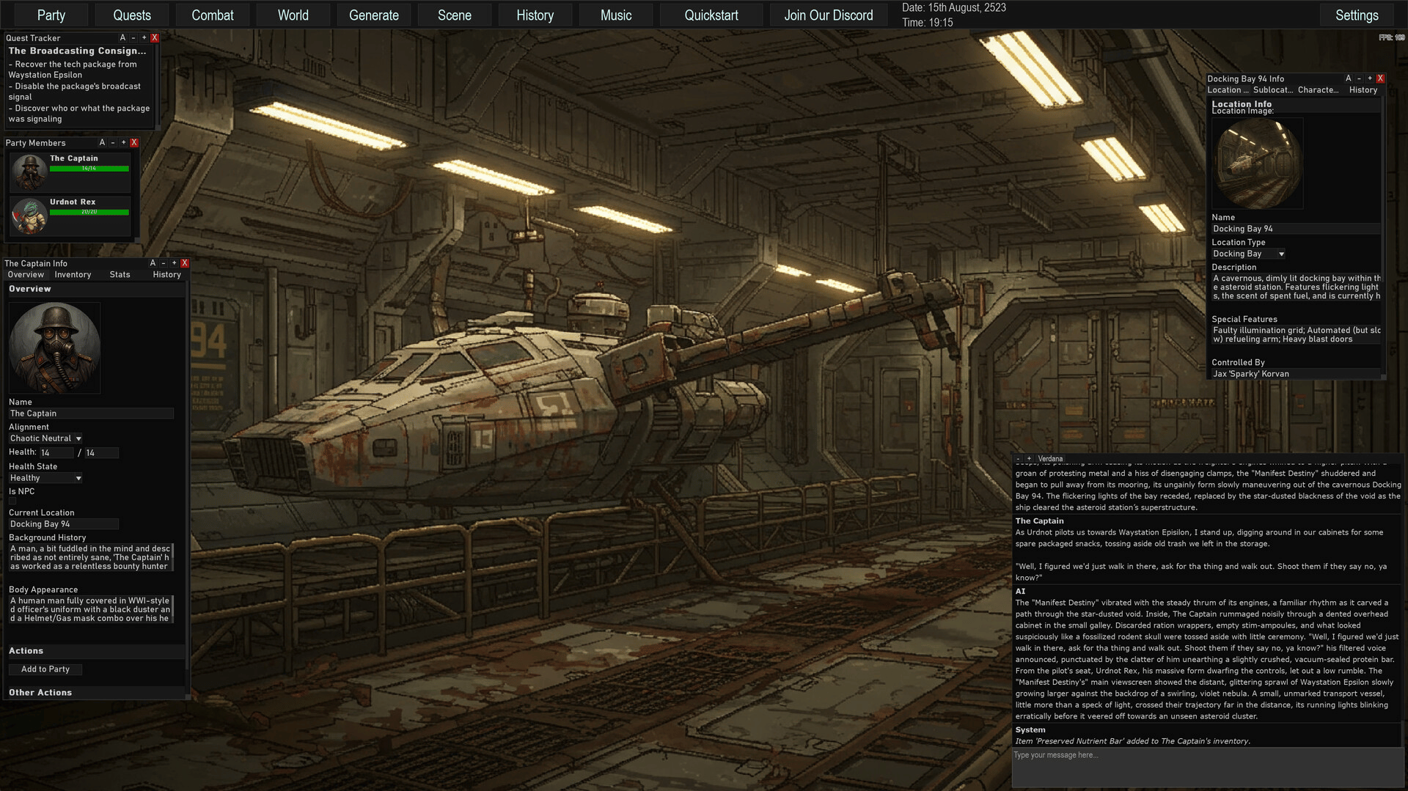Toggle the Is NPC checkbox
The height and width of the screenshot is (791, 1408).
(x=13, y=501)
